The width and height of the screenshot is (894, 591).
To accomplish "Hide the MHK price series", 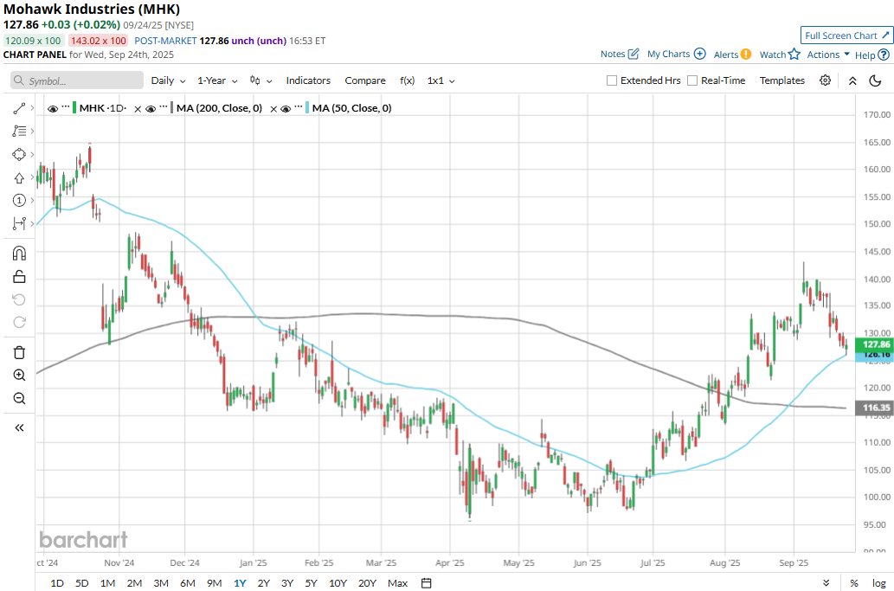I will point(53,109).
